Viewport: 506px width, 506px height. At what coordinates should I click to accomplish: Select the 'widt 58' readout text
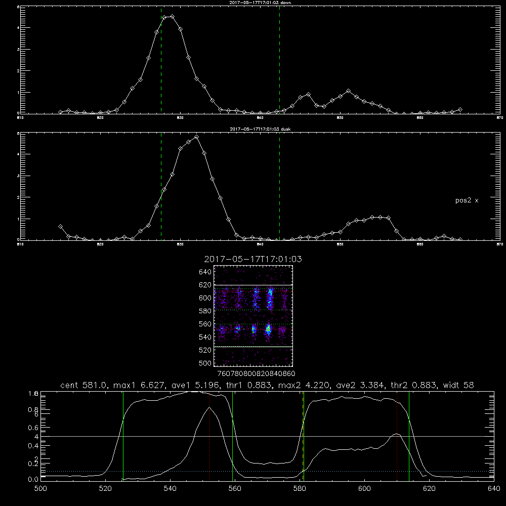click(x=458, y=385)
